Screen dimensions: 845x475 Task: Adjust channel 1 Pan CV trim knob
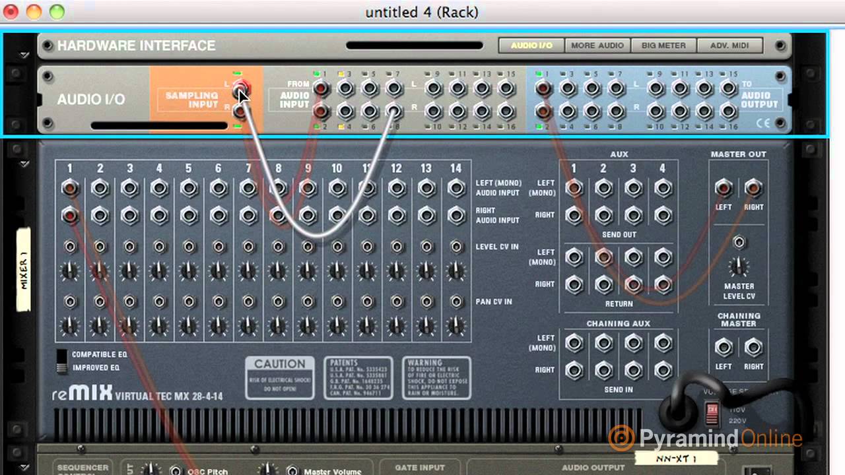click(70, 326)
